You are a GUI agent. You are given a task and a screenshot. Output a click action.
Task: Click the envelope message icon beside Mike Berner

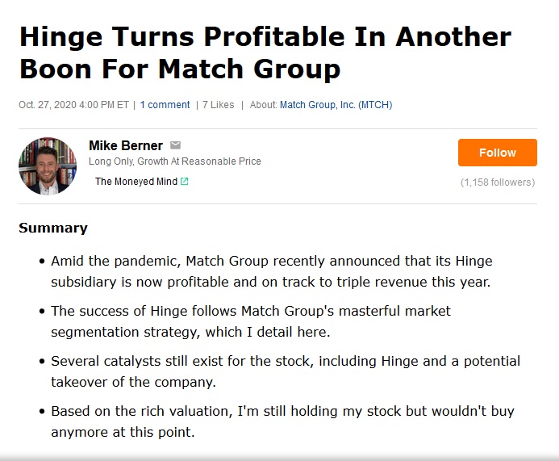[175, 145]
